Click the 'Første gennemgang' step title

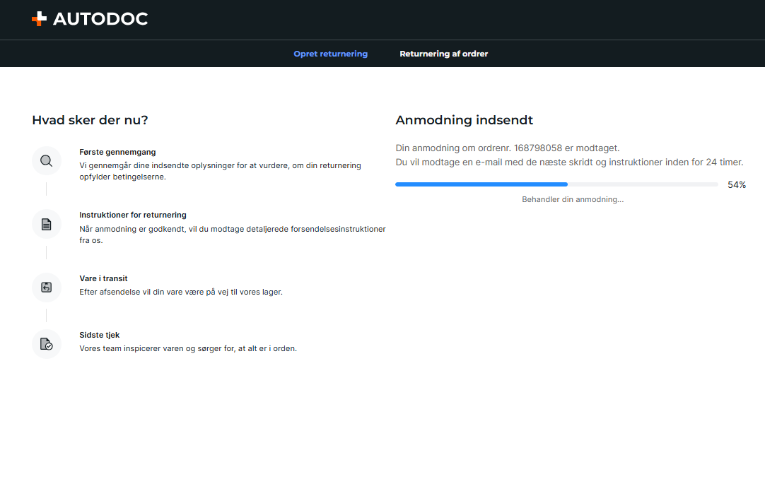[117, 152]
